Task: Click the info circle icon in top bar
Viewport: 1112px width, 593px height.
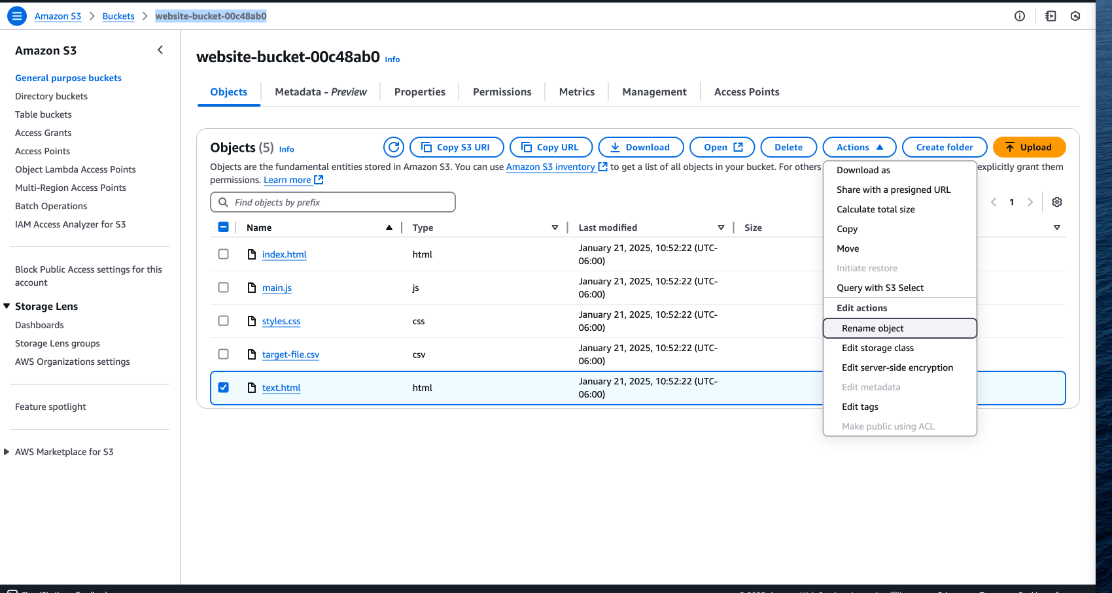Action: [1020, 16]
